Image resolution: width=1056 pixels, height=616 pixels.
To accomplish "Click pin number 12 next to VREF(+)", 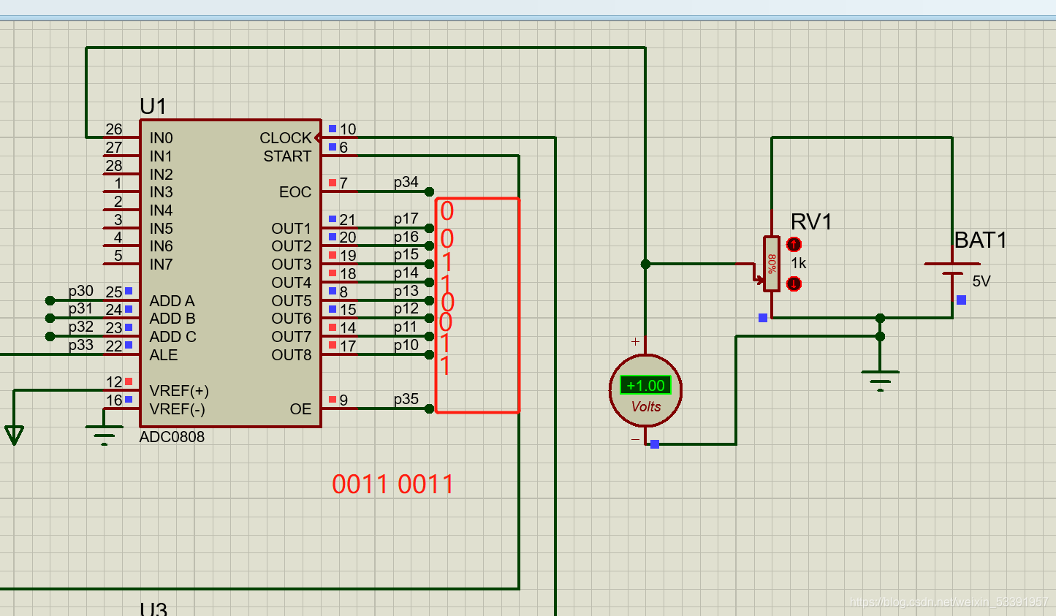I will pos(114,382).
